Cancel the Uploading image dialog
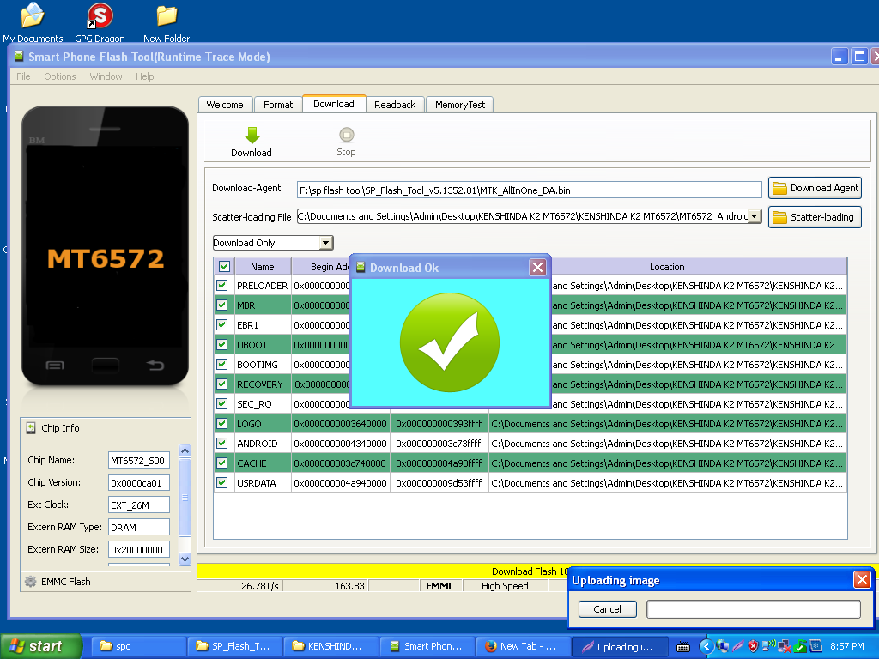 (607, 609)
